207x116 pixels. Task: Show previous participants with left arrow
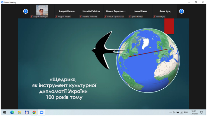pos(26,11)
